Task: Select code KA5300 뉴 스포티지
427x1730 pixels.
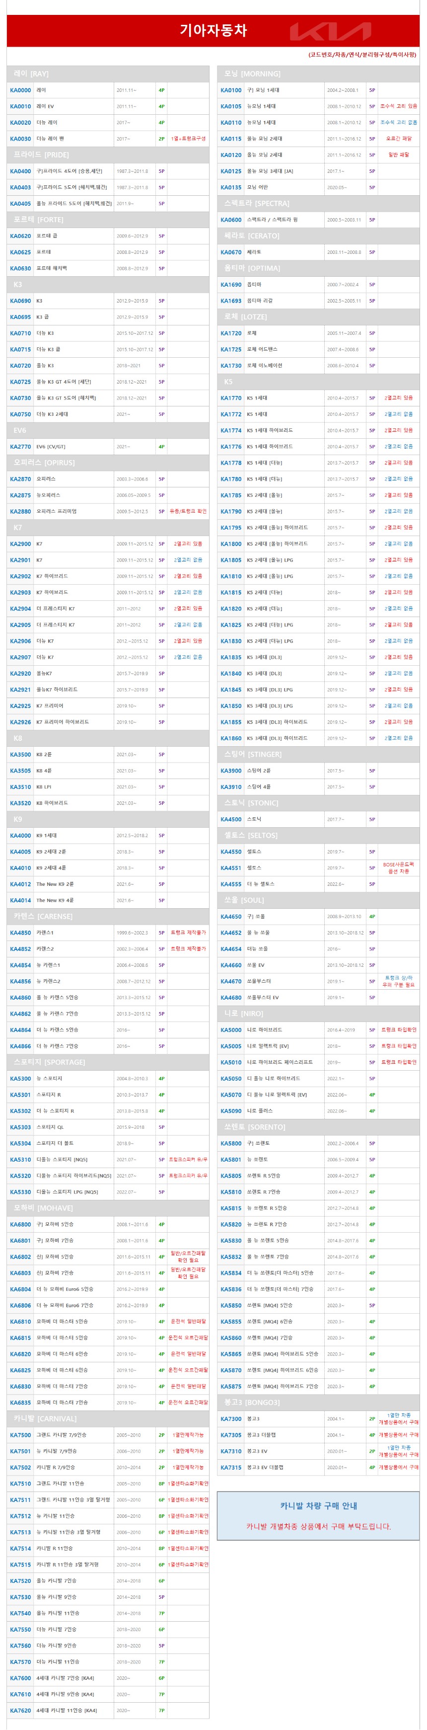Action: [x=21, y=1079]
